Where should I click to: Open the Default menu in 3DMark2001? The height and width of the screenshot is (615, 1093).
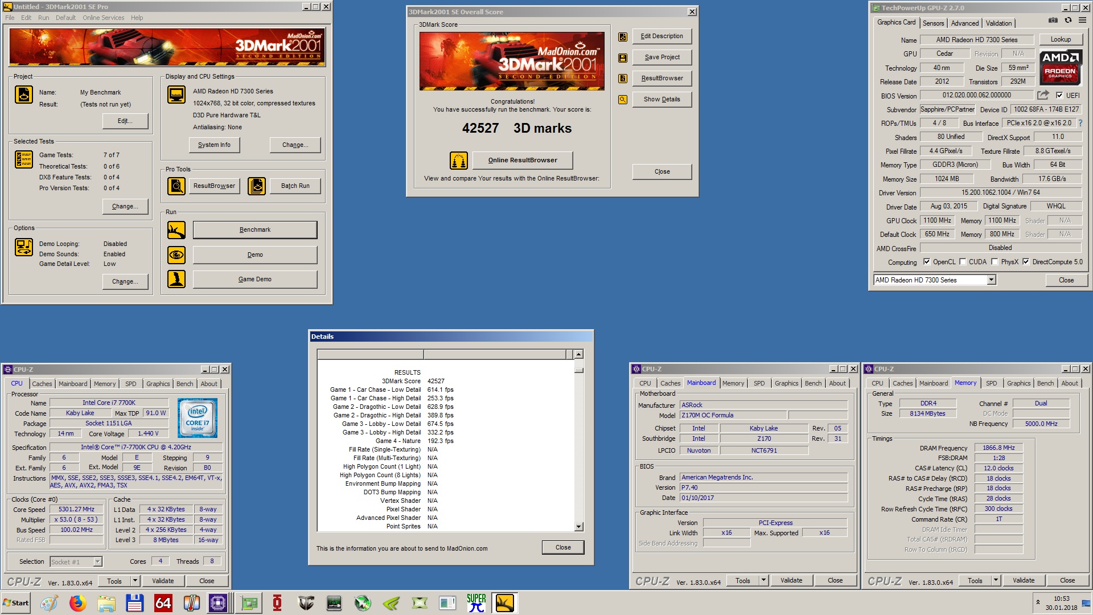65,18
